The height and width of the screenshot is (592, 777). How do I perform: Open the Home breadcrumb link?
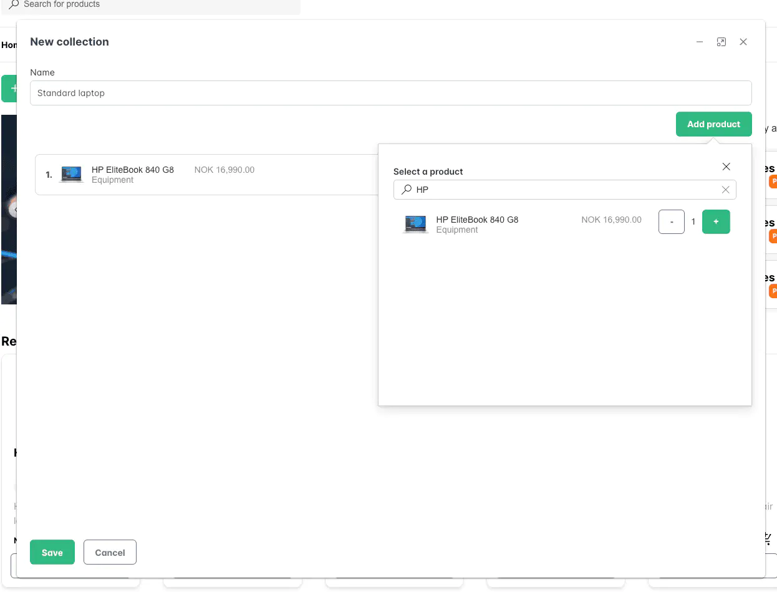(x=8, y=45)
